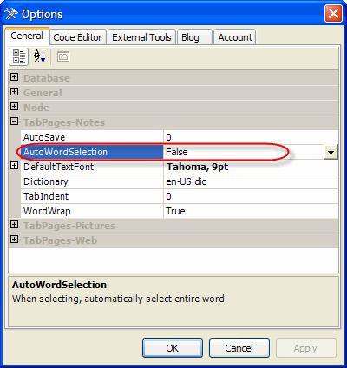Open the External Tools tab
Viewport: 347px width, 368px height.
[x=141, y=37]
